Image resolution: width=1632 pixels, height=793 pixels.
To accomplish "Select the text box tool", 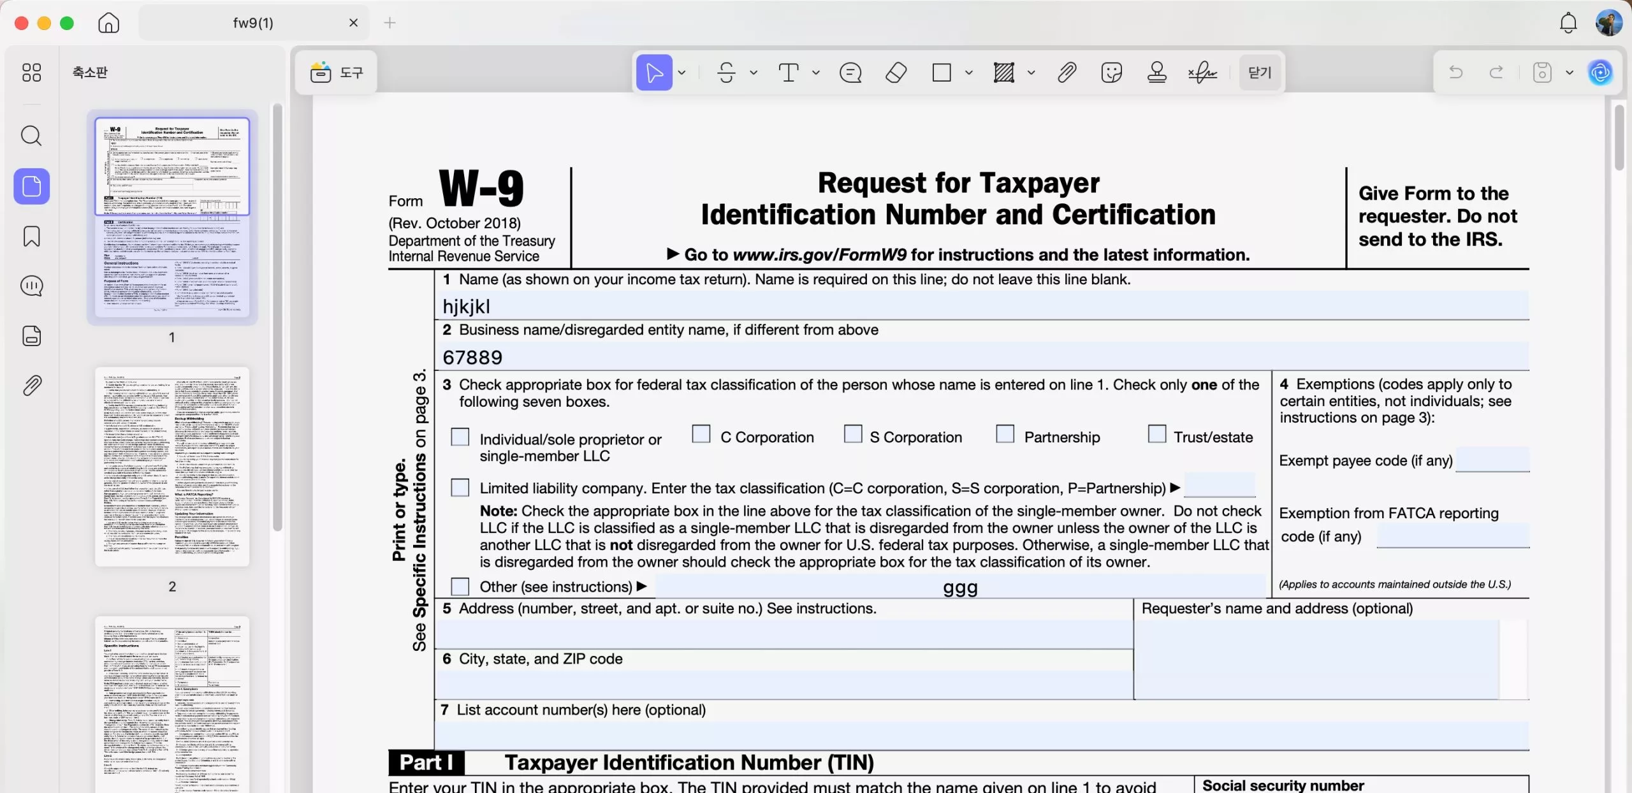I will tap(789, 73).
